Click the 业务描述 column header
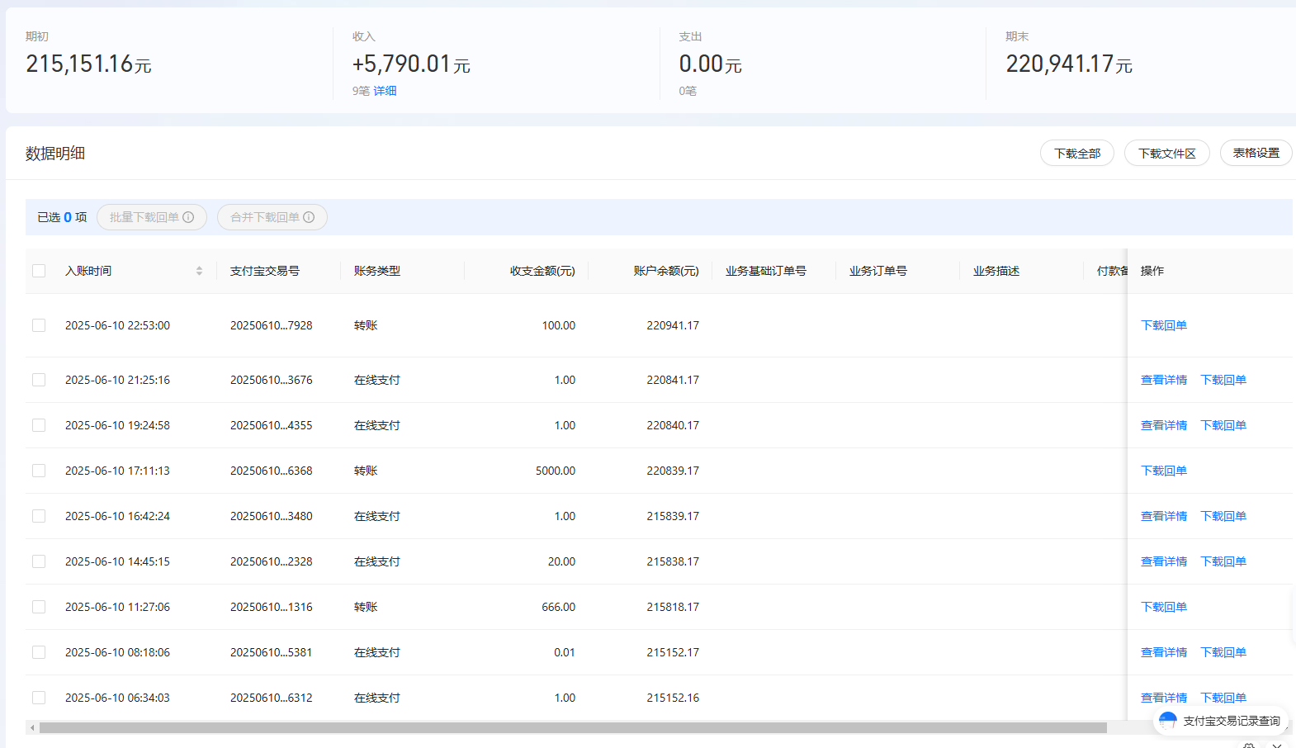This screenshot has width=1296, height=748. point(996,271)
